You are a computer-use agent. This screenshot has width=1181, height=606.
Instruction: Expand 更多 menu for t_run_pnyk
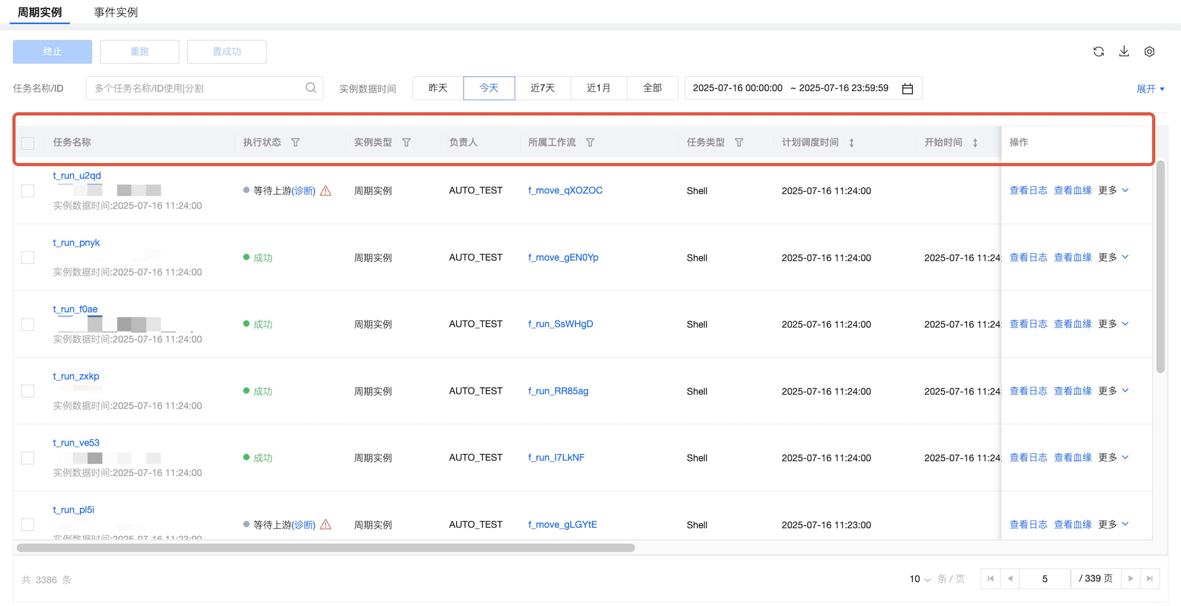point(1113,257)
